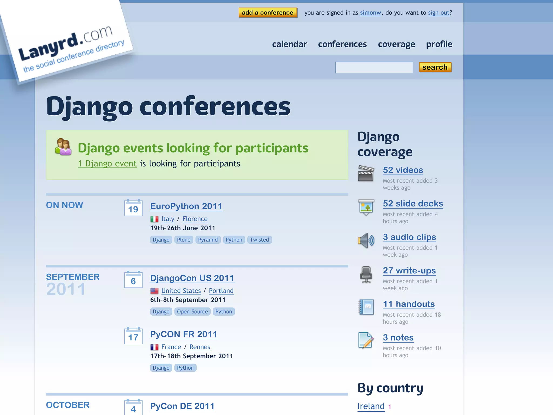Image resolution: width=553 pixels, height=415 pixels.
Task: Follow the United States country link
Action: point(181,291)
